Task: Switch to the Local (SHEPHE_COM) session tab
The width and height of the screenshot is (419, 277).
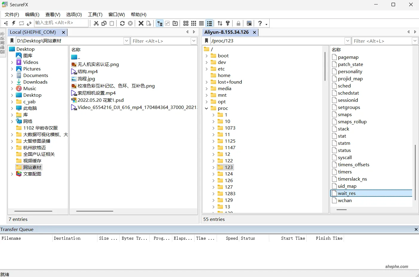Action: [x=33, y=32]
